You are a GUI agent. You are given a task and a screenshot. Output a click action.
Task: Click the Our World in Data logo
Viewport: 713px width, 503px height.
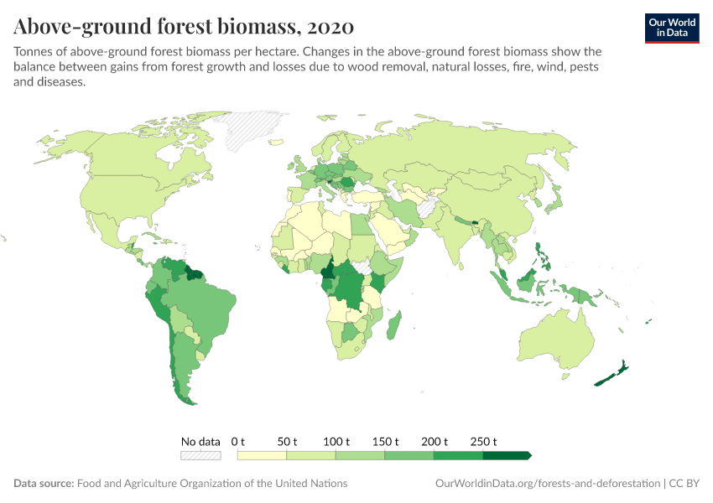[x=672, y=29]
